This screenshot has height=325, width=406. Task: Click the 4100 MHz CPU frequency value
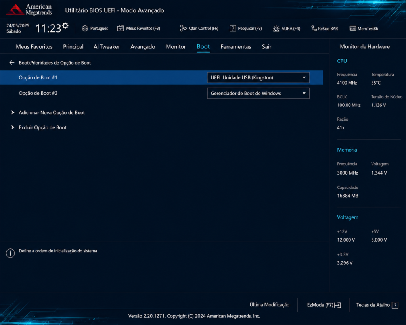point(347,83)
